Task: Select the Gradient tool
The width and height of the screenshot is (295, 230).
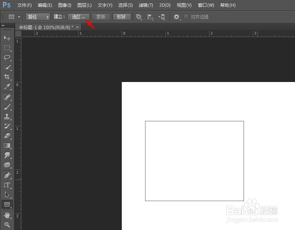Action: (7, 145)
